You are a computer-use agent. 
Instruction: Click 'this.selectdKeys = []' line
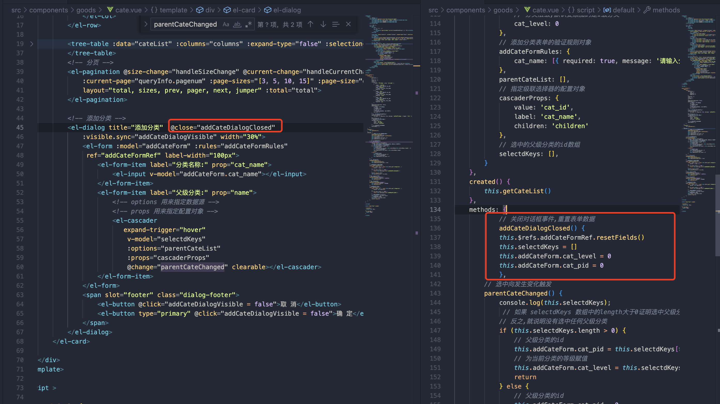pos(538,247)
